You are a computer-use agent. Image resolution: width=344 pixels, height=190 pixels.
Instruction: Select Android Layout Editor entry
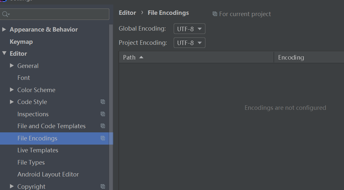[48, 174]
